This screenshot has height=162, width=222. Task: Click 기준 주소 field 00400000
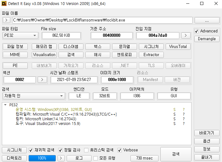tap(111, 36)
